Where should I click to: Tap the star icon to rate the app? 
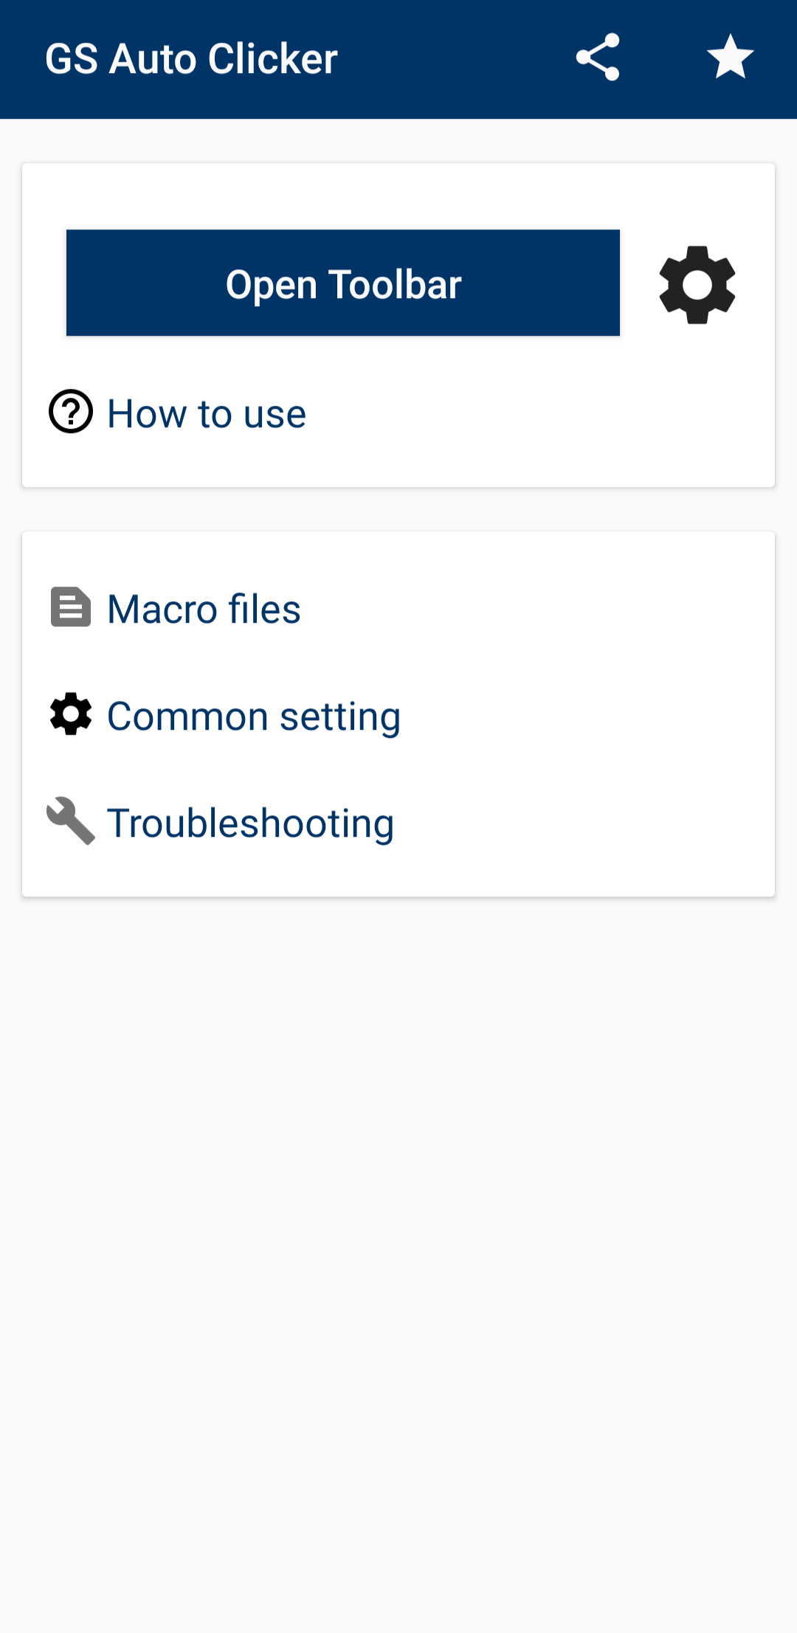tap(730, 58)
